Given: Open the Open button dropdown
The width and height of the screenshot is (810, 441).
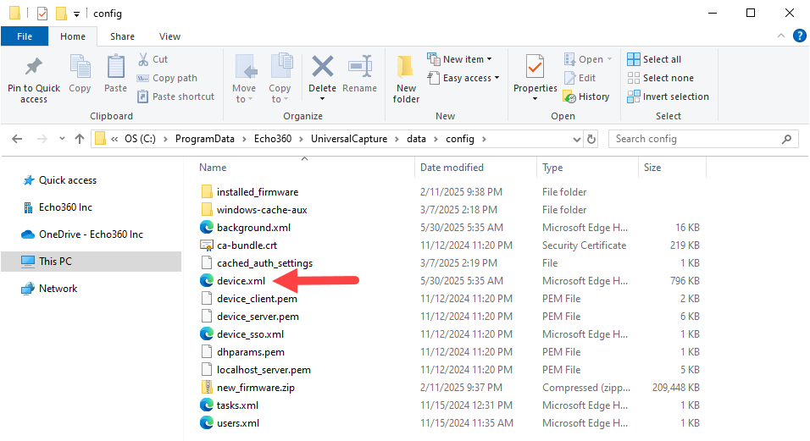Looking at the screenshot, I should pos(609,59).
